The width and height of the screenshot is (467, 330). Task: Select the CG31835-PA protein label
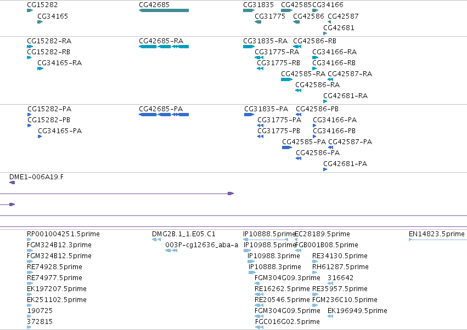(266, 109)
